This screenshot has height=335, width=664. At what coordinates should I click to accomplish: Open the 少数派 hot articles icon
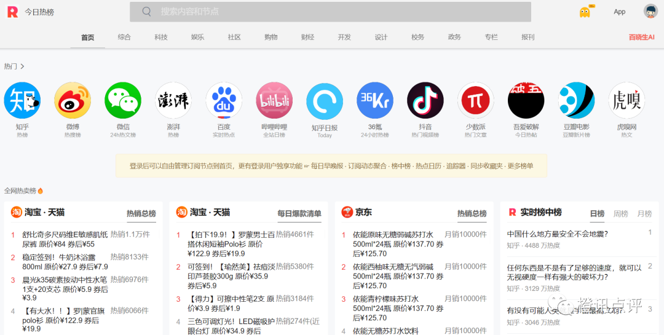click(475, 100)
